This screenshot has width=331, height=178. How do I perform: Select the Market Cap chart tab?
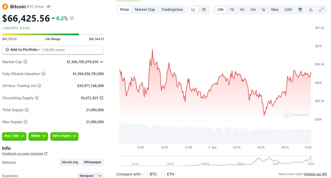click(145, 9)
